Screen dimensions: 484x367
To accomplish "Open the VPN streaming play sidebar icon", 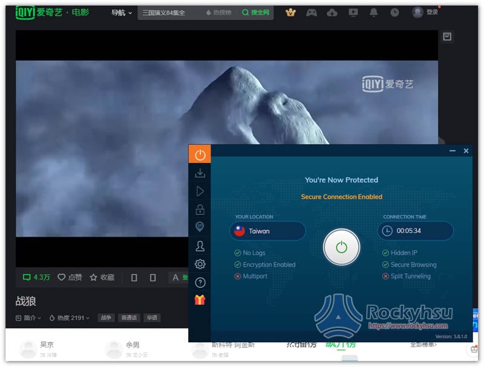I will coord(200,191).
